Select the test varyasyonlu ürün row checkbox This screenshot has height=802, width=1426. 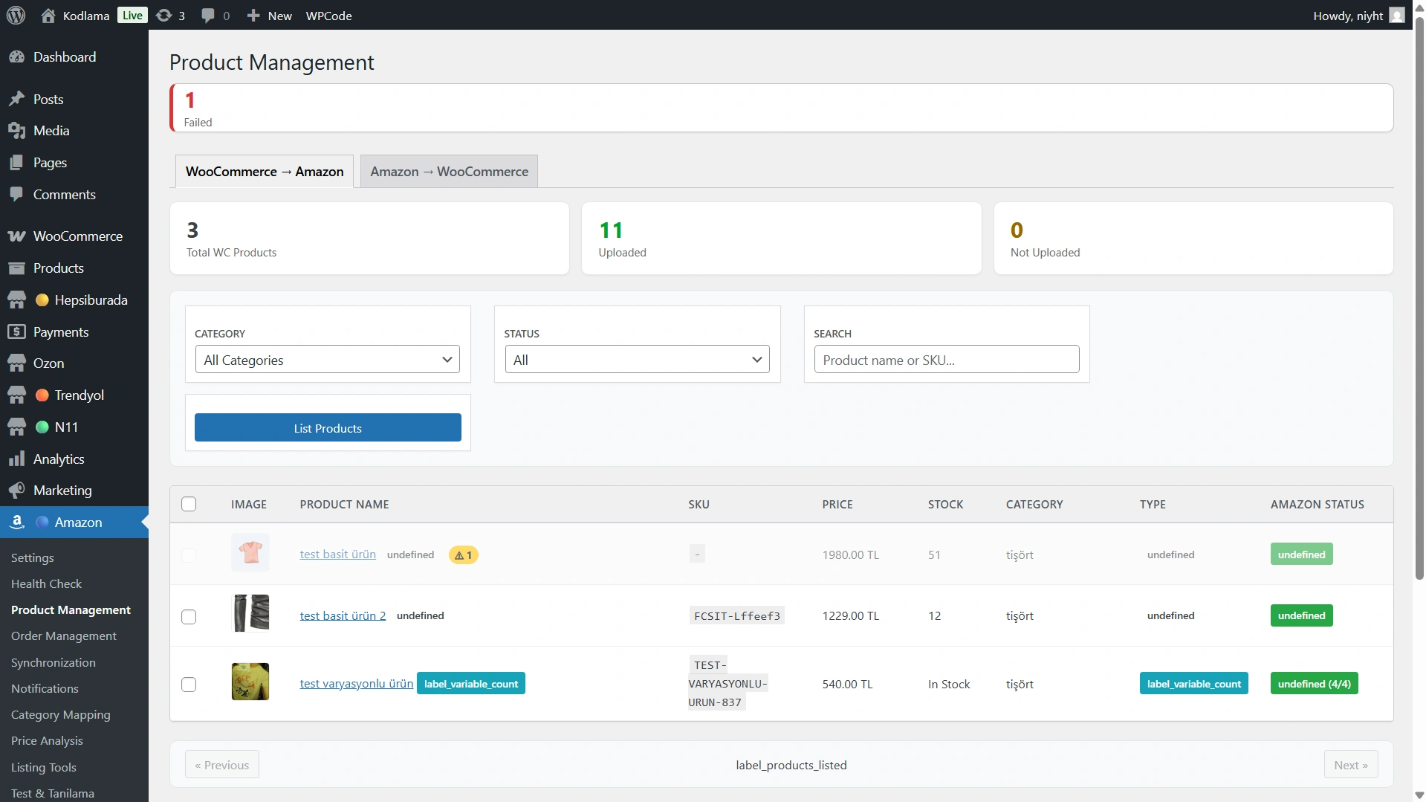pyautogui.click(x=189, y=685)
